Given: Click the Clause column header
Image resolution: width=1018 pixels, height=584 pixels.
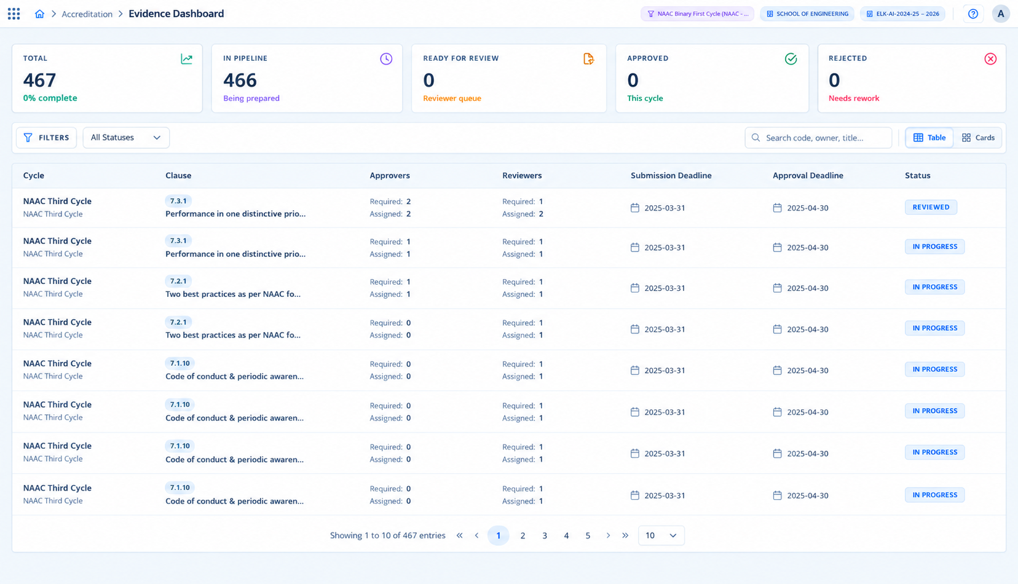Looking at the screenshot, I should point(178,176).
